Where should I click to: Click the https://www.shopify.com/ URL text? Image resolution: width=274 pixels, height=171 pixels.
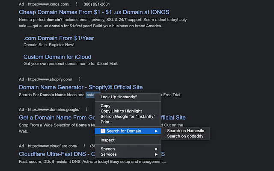[50, 80]
